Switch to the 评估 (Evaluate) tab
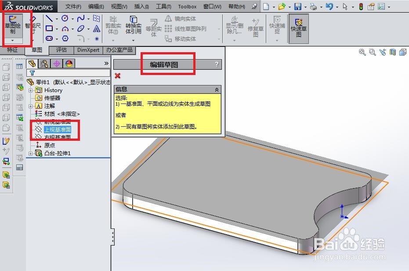The image size is (409, 271). click(62, 50)
